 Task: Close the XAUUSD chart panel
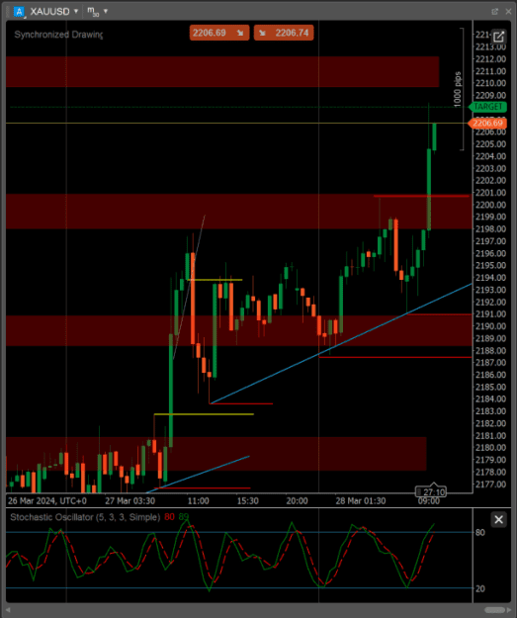point(508,12)
